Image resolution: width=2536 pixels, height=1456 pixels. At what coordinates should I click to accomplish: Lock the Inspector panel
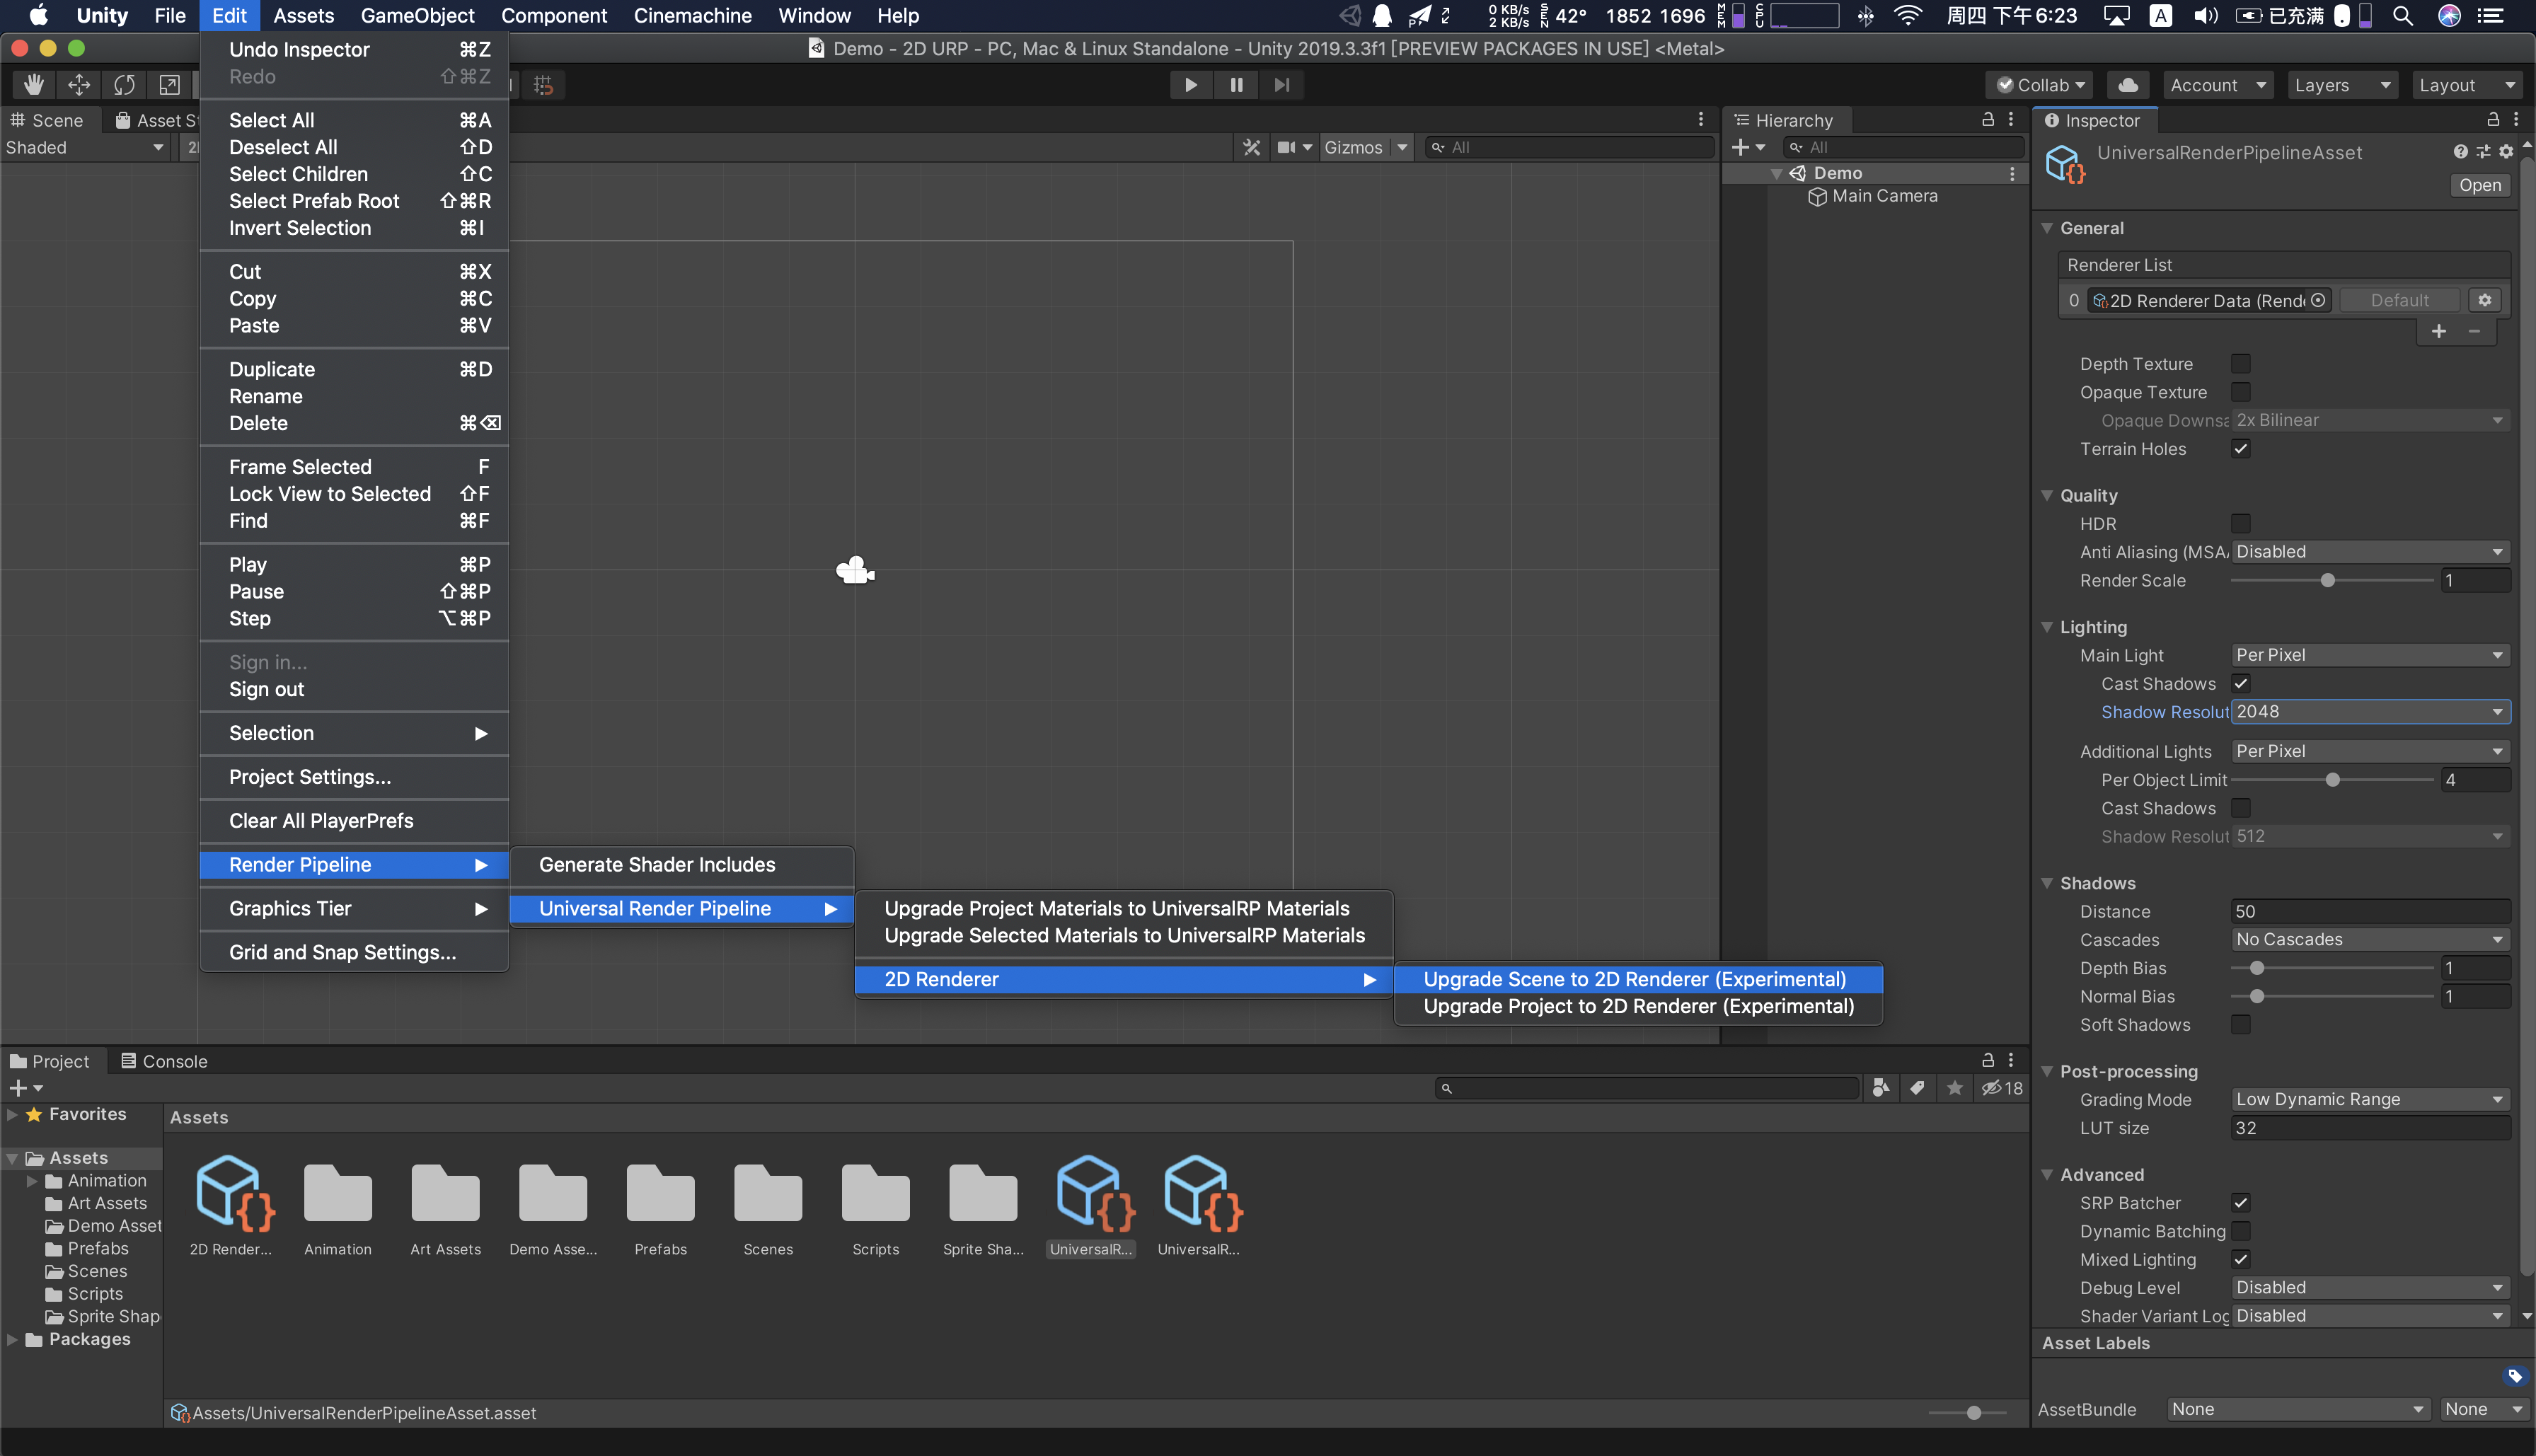click(2493, 120)
